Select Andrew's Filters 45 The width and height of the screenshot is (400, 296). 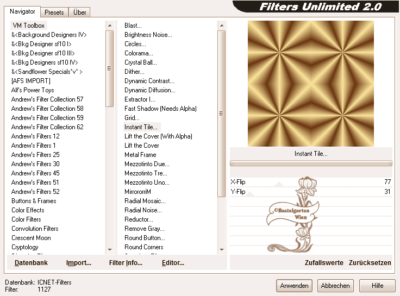[35, 173]
